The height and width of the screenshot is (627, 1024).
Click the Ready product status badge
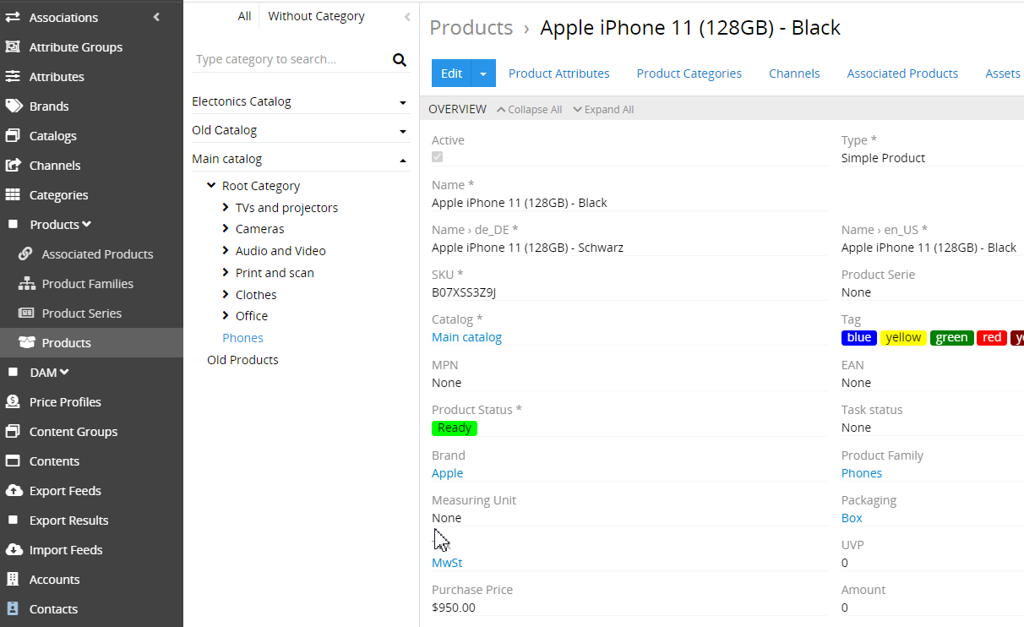455,428
